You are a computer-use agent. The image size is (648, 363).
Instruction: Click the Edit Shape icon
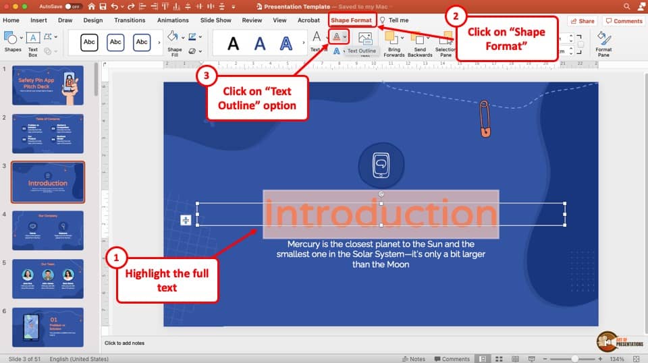pos(48,36)
